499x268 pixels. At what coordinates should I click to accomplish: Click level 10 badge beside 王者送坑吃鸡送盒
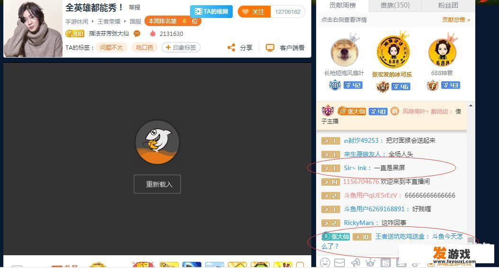[362, 237]
